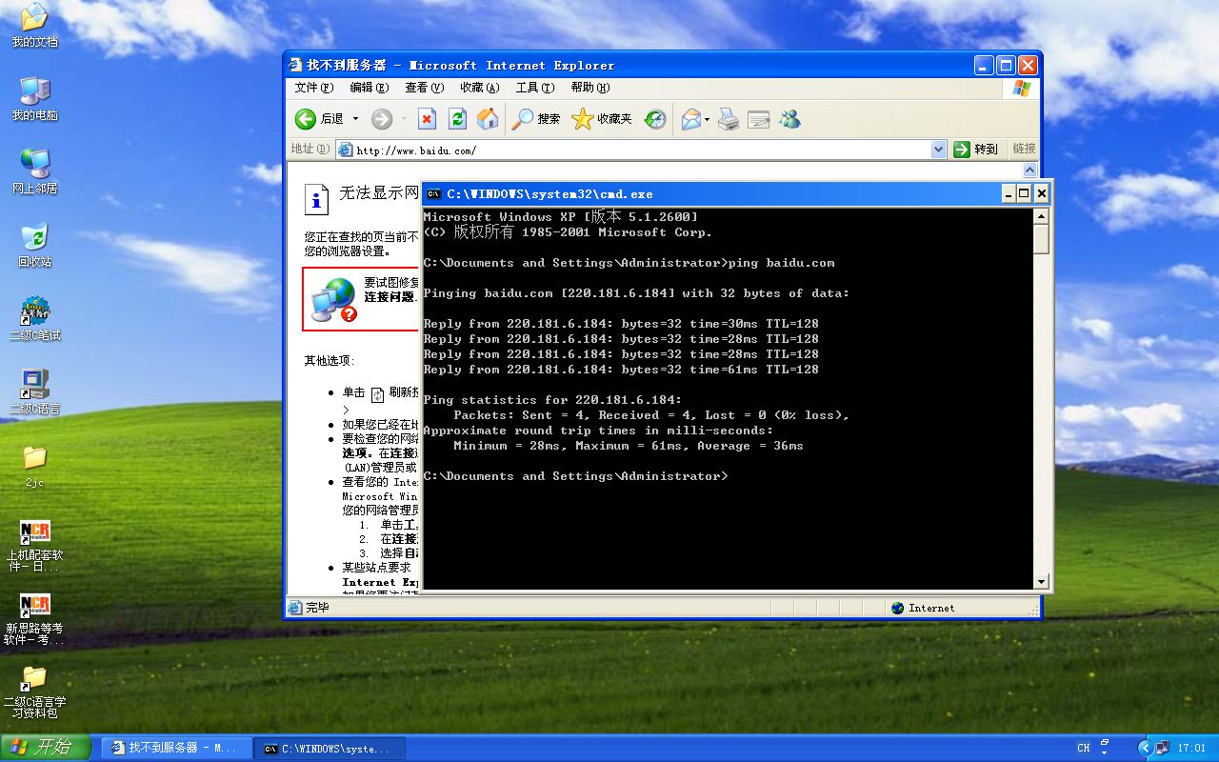Switch to the 找不到服务器 taskbar button
1219x762 pixels.
176,749
